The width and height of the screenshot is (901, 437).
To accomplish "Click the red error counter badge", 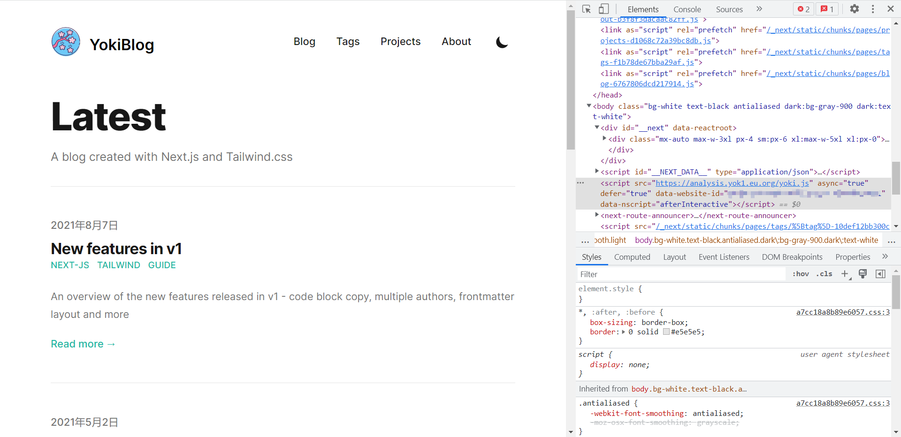I will click(803, 9).
